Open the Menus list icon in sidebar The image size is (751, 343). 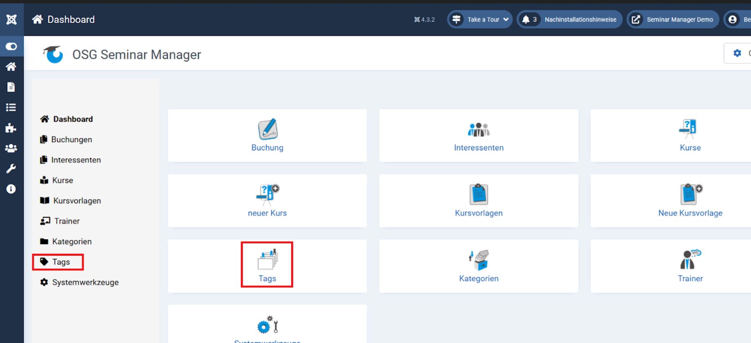click(11, 108)
